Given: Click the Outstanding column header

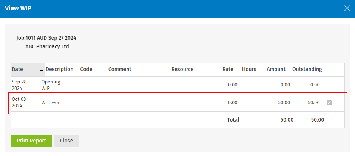Looking at the screenshot, I should tap(307, 69).
